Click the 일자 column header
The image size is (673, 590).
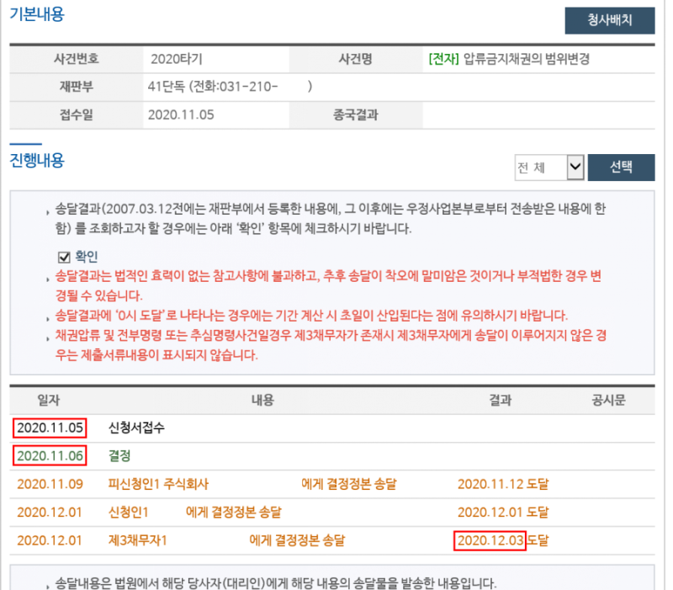pos(49,400)
